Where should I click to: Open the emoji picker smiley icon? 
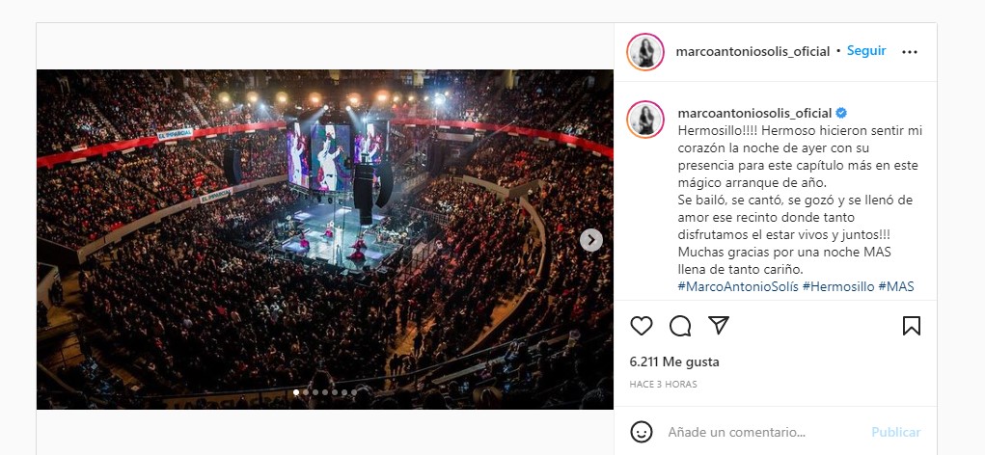click(642, 432)
